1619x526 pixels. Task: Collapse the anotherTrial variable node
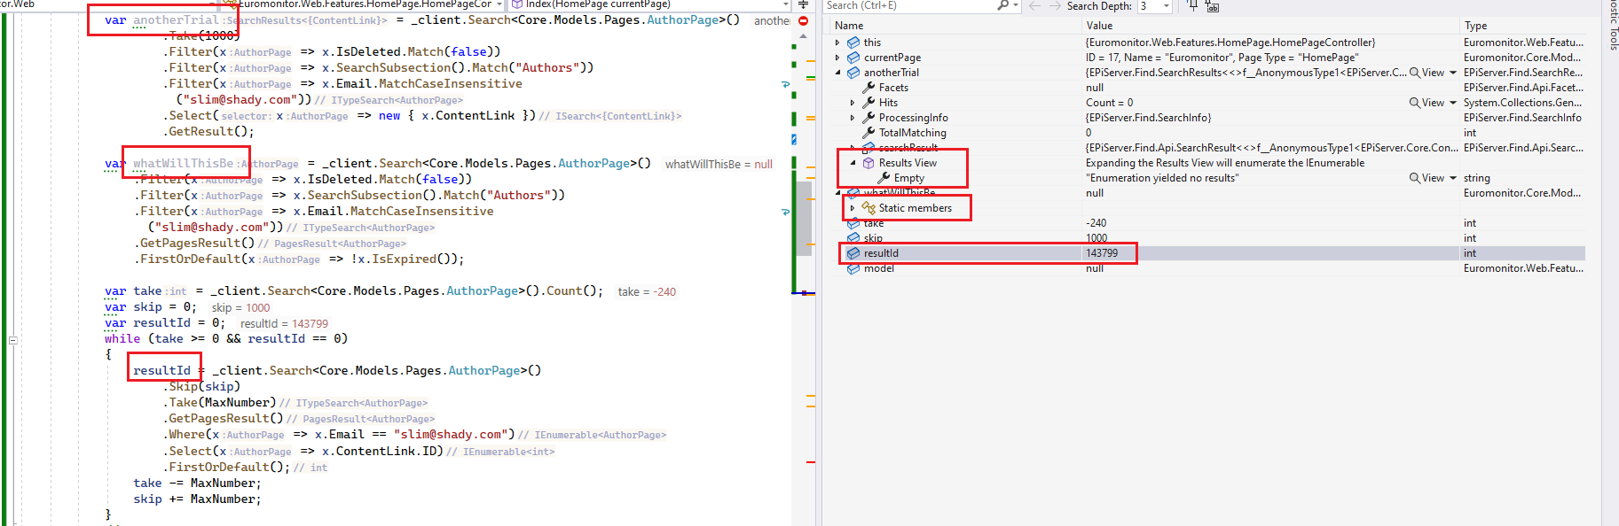pos(837,73)
